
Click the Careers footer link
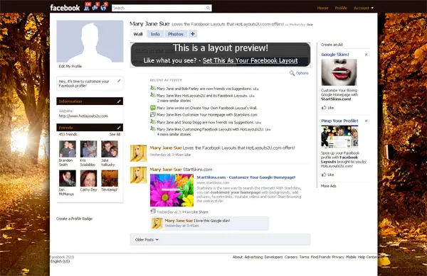291,257
